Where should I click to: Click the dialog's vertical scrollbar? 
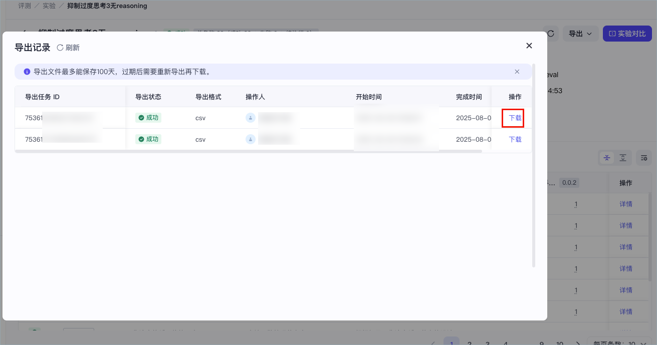(534, 165)
